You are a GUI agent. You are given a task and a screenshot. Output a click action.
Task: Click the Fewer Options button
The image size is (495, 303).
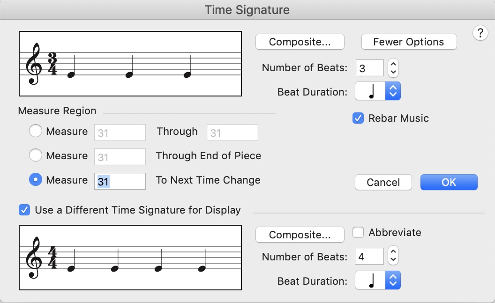(409, 42)
